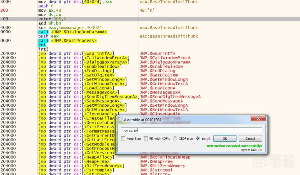Screen dimensions: 300x175
Task: Click the comment 4B:'K'
Action: pyautogui.click(x=147, y=10)
